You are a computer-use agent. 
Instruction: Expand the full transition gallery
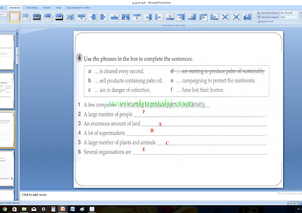pos(255,21)
